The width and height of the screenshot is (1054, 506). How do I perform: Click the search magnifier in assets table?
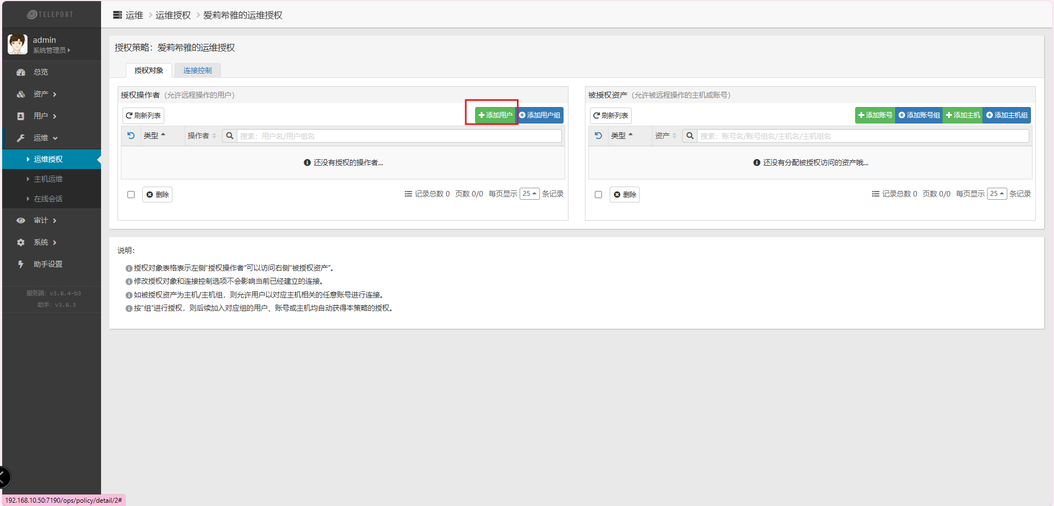(x=690, y=136)
